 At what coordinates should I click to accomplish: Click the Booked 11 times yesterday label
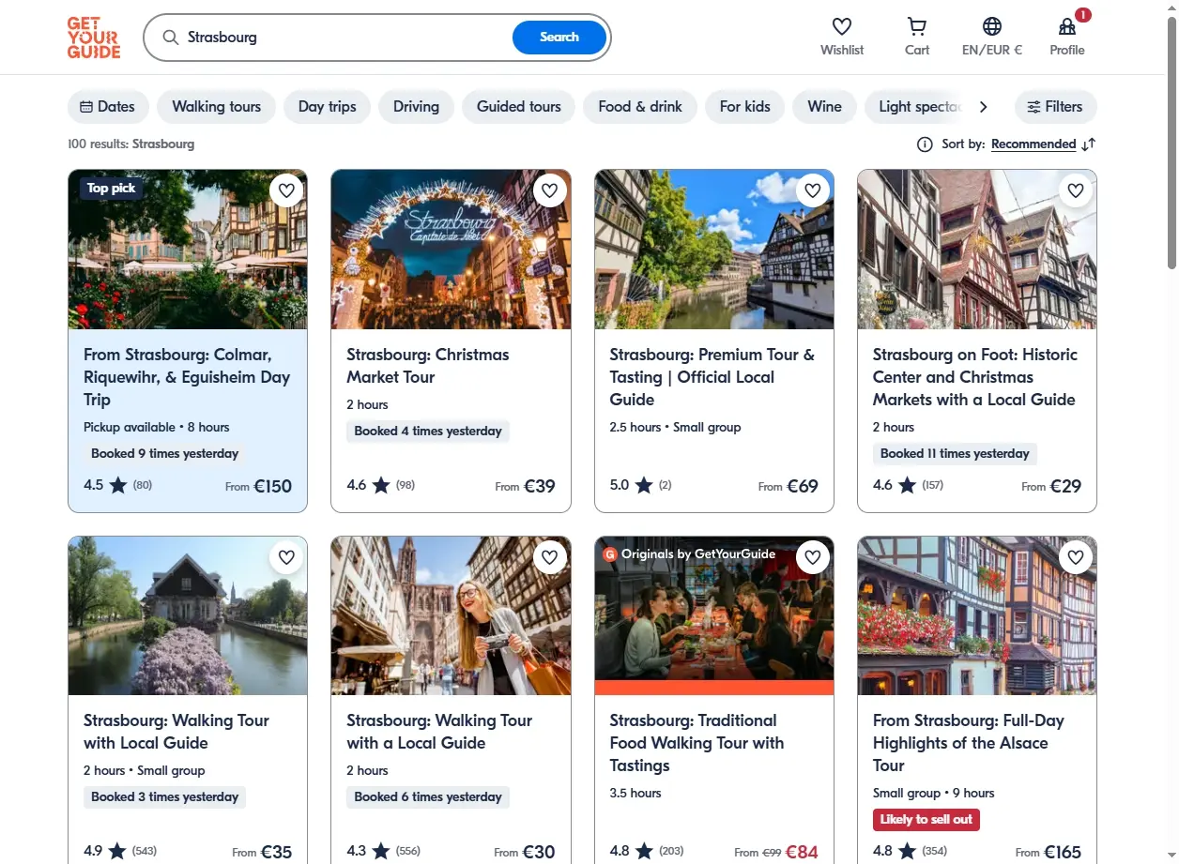(x=955, y=454)
